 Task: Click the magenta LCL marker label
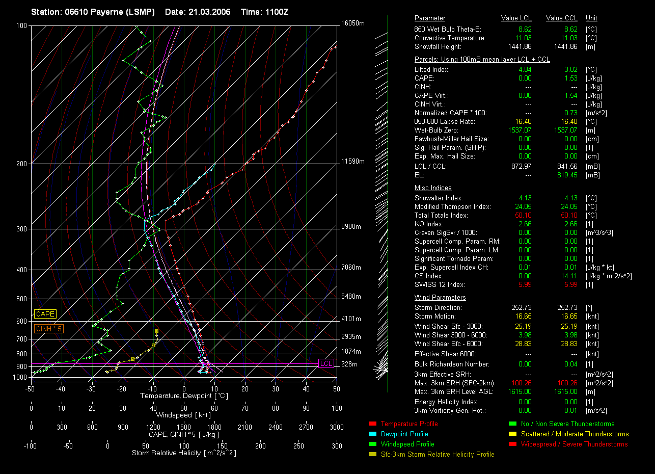point(326,363)
